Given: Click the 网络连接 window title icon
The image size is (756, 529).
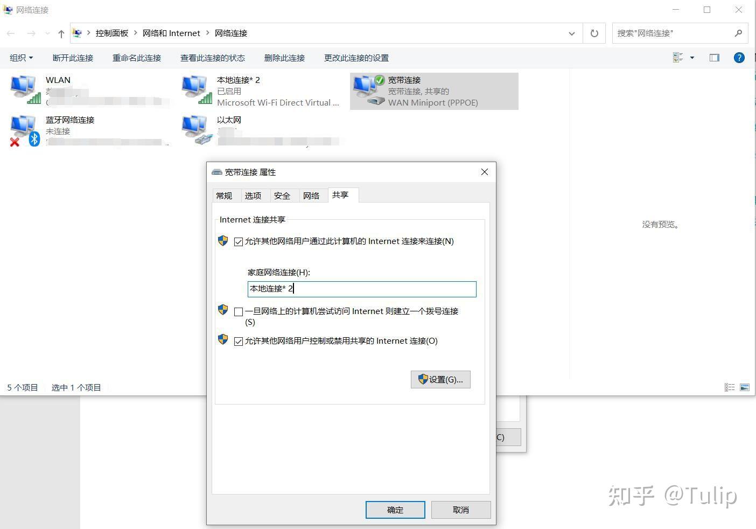Looking at the screenshot, I should (8, 10).
